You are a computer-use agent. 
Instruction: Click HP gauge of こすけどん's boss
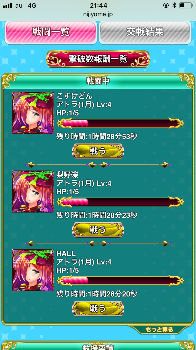tap(120, 123)
